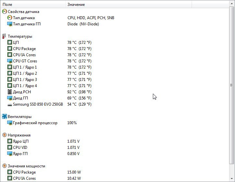Click the Ядро ЦП voltage label
The height and width of the screenshot is (182, 235).
pos(21,141)
